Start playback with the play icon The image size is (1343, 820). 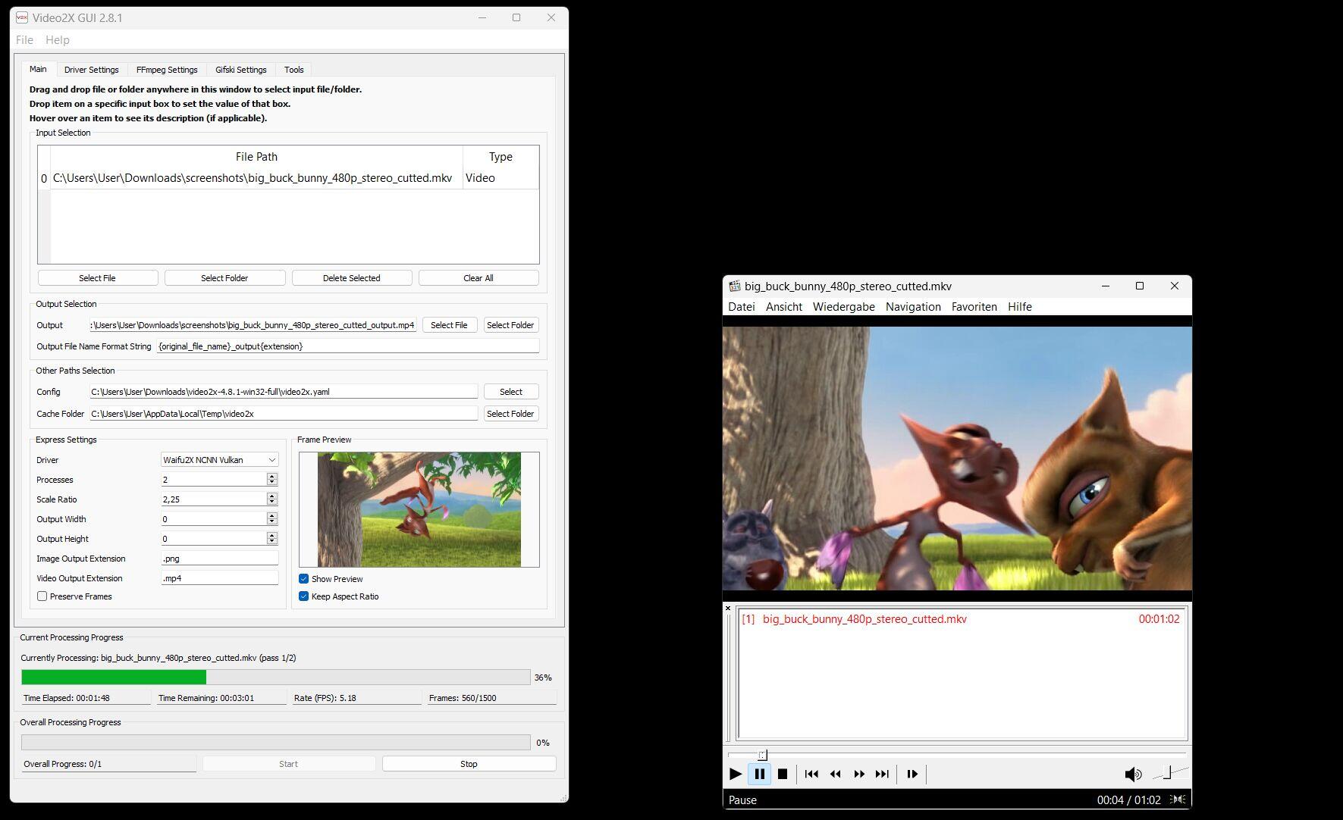(735, 774)
